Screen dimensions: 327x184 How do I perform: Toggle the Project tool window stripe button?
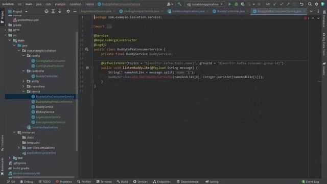(2, 16)
